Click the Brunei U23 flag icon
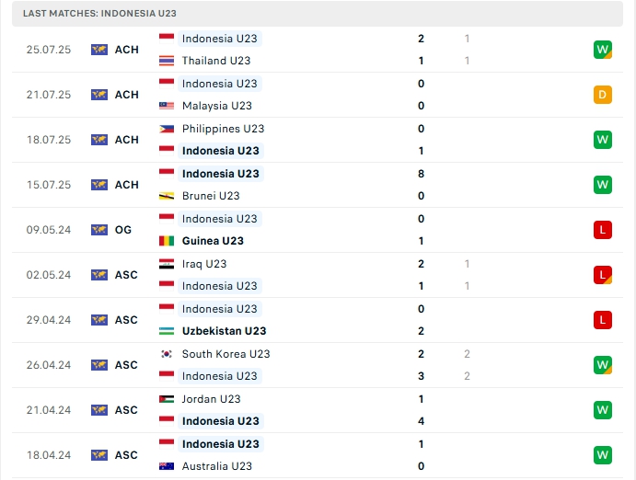Image resolution: width=636 pixels, height=480 pixels. (167, 196)
